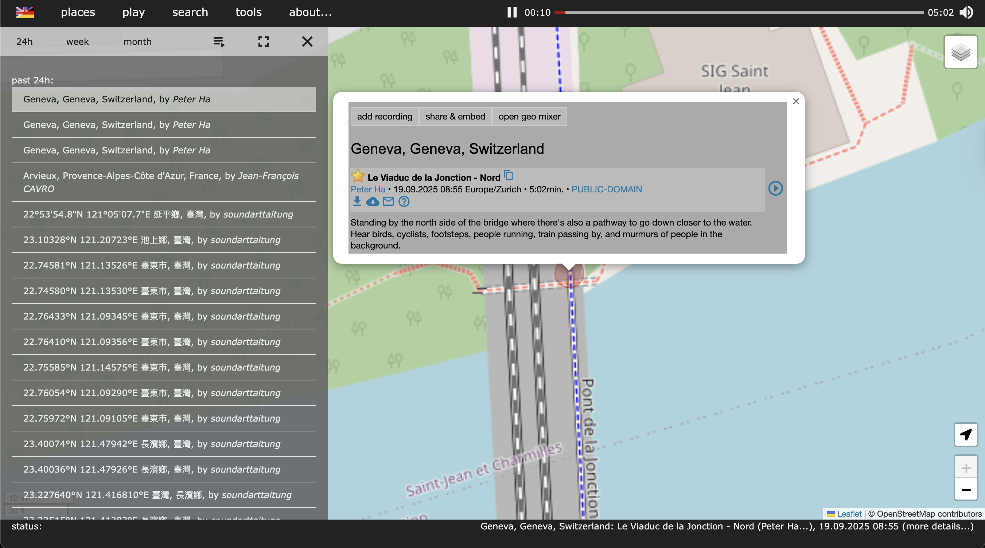Email the recording author

click(388, 201)
